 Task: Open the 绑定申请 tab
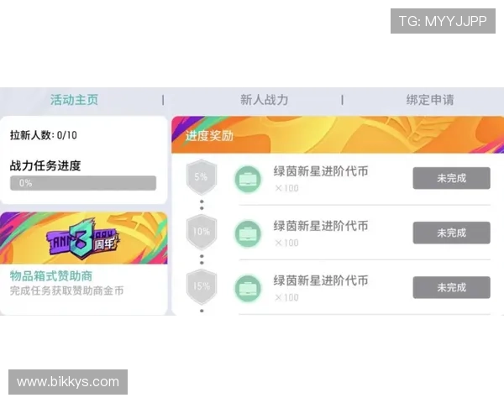(x=430, y=100)
